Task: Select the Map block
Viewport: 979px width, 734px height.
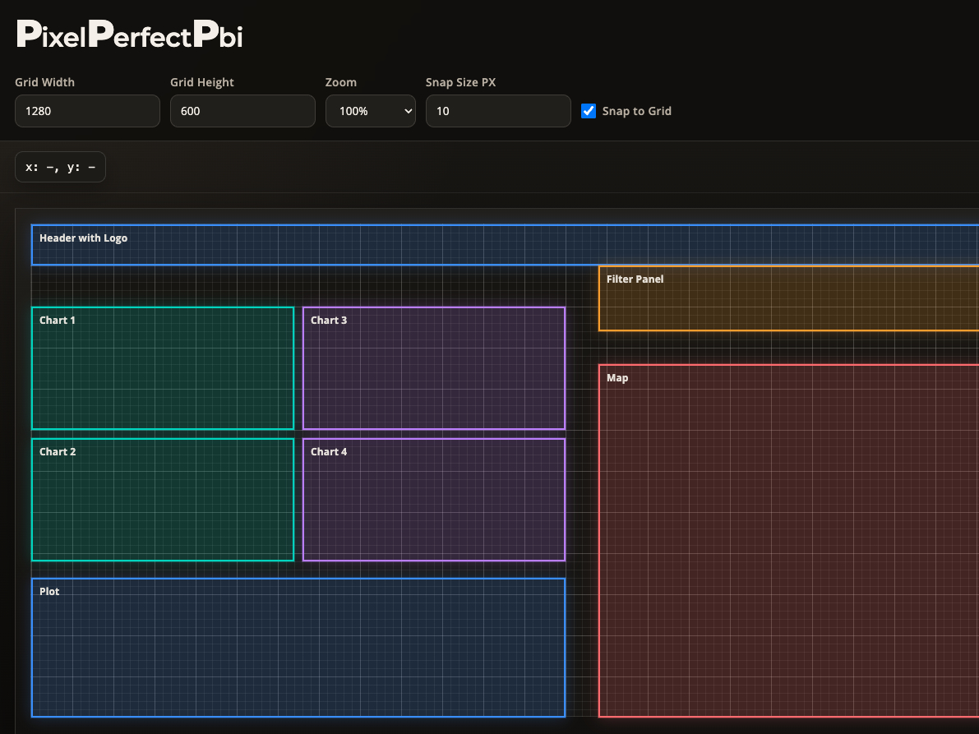Action: click(788, 541)
